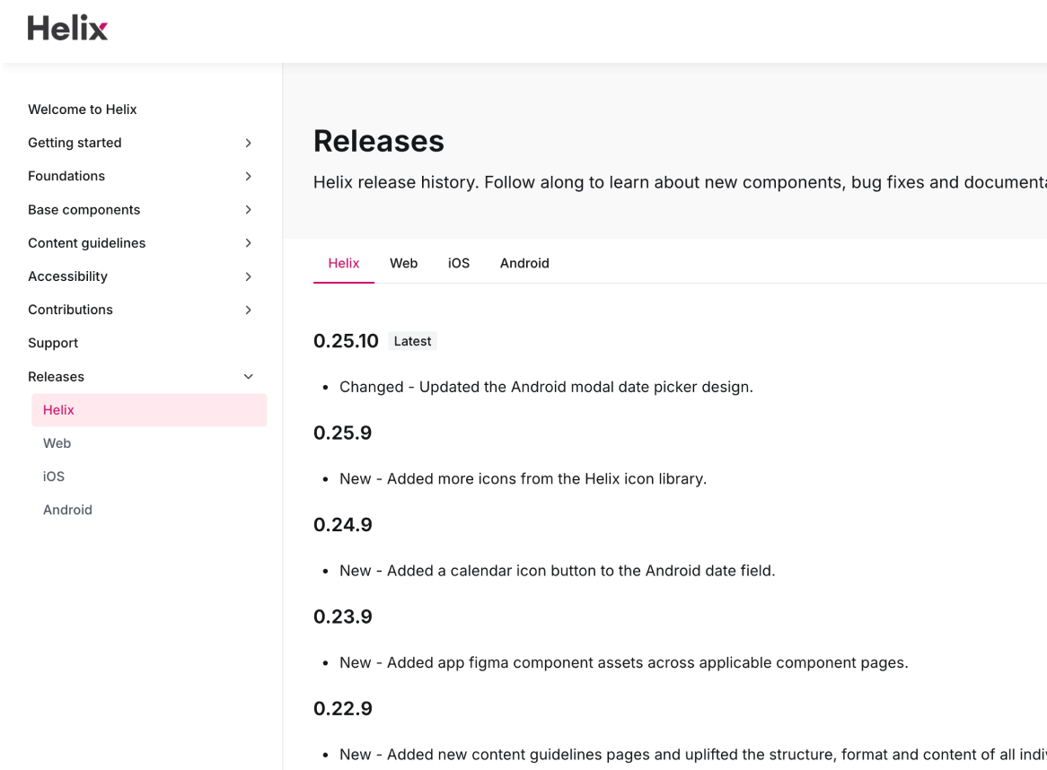Viewport: 1047px width, 770px height.
Task: Switch to the Web tab
Action: click(403, 263)
